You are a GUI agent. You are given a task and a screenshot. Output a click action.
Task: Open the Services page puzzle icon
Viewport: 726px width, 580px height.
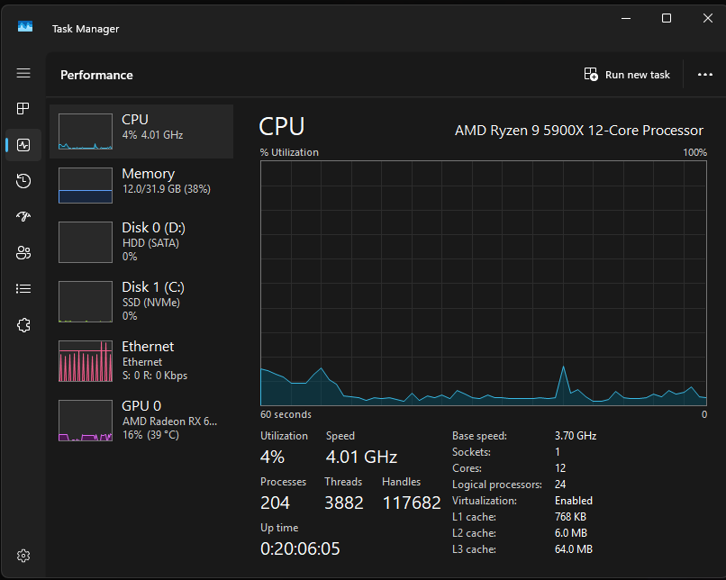pyautogui.click(x=23, y=325)
